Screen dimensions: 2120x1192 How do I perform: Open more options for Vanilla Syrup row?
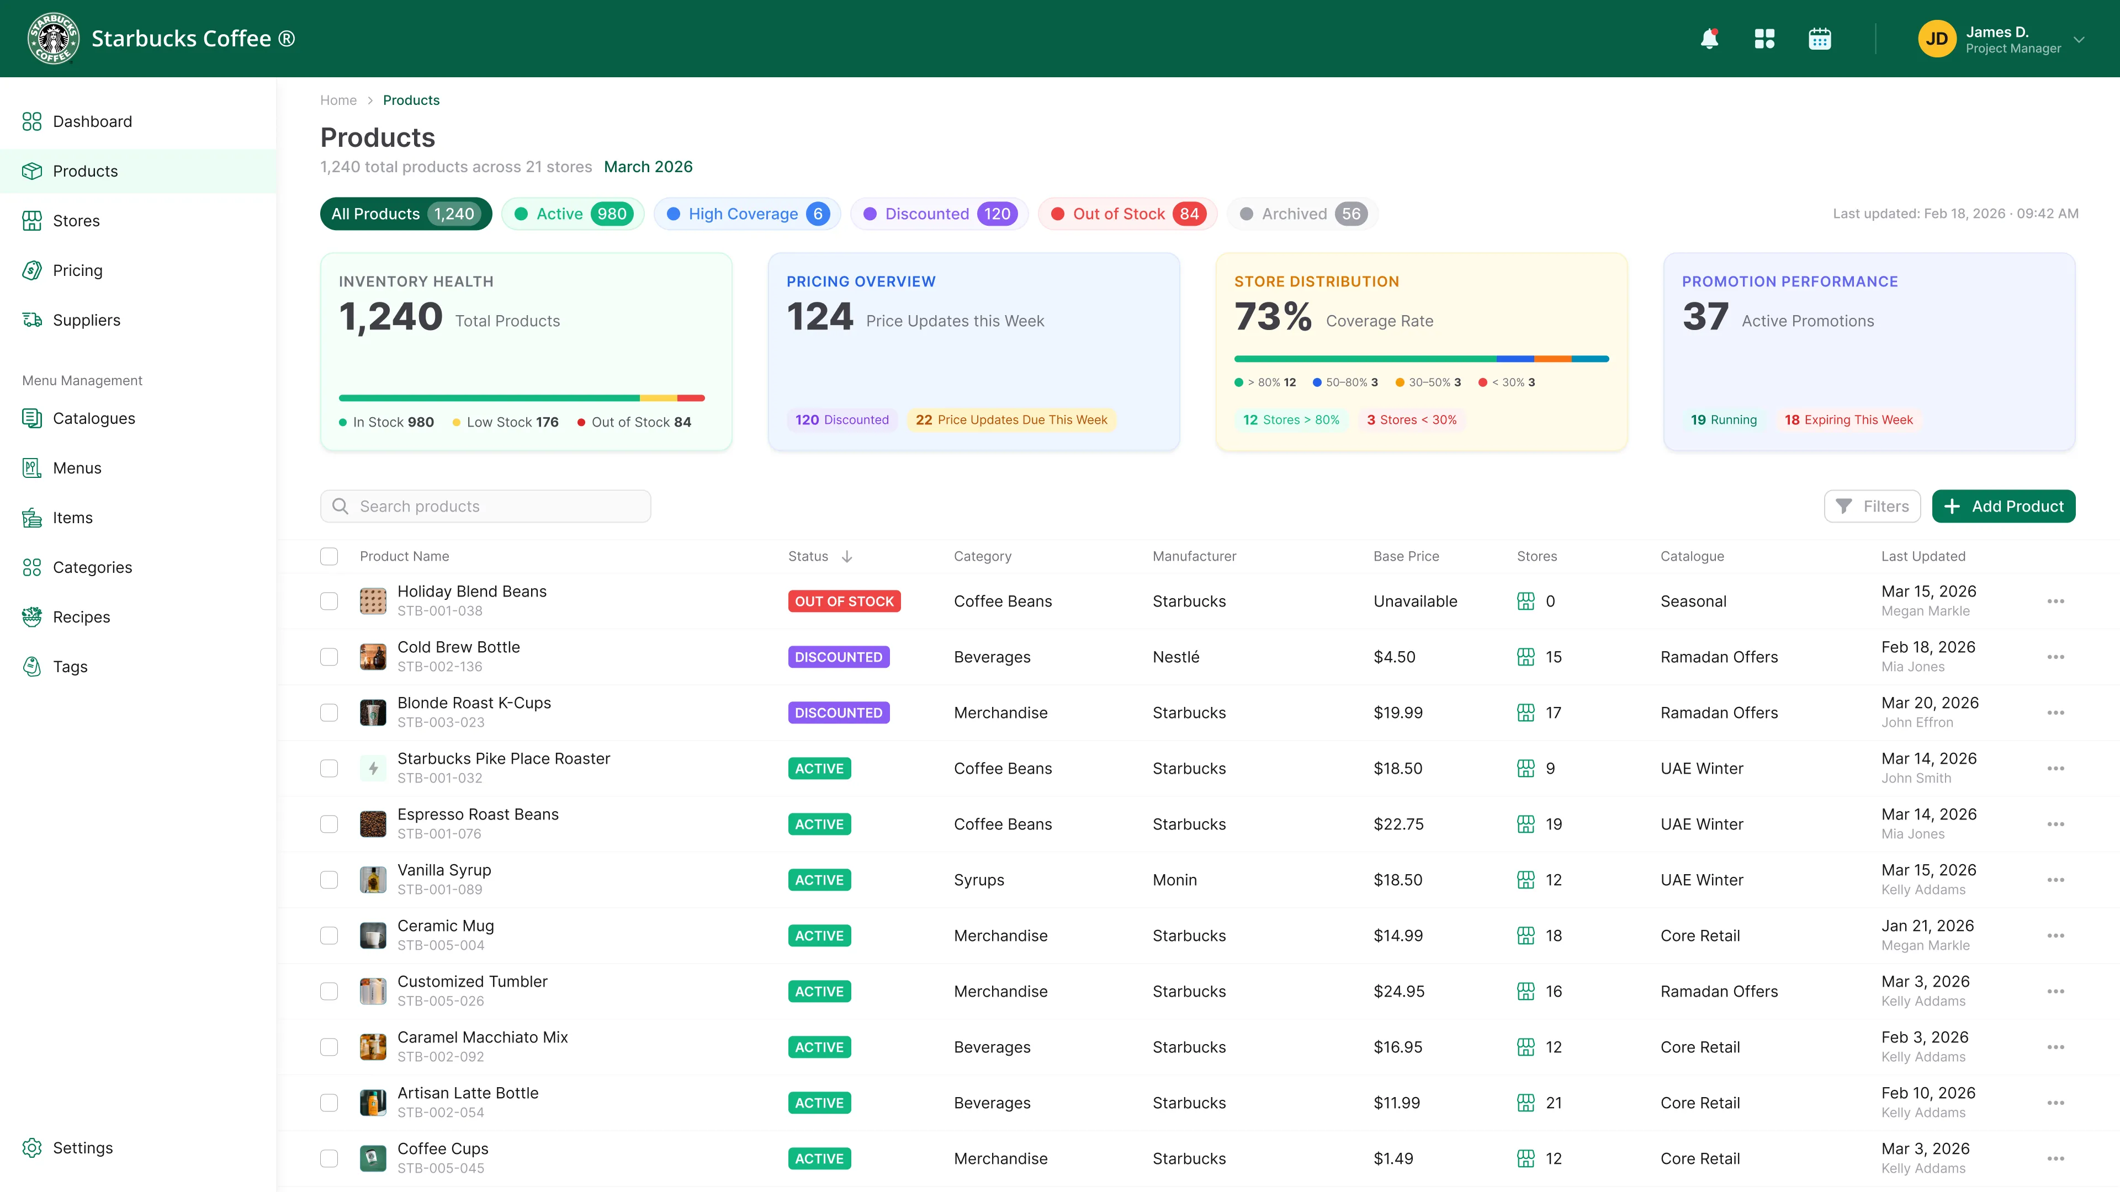click(x=2056, y=880)
